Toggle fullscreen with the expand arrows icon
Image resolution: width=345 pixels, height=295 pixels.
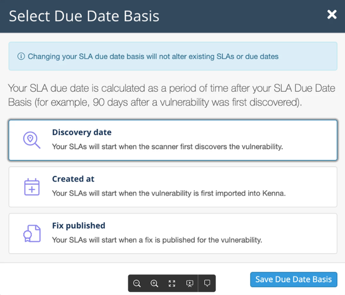tap(172, 284)
